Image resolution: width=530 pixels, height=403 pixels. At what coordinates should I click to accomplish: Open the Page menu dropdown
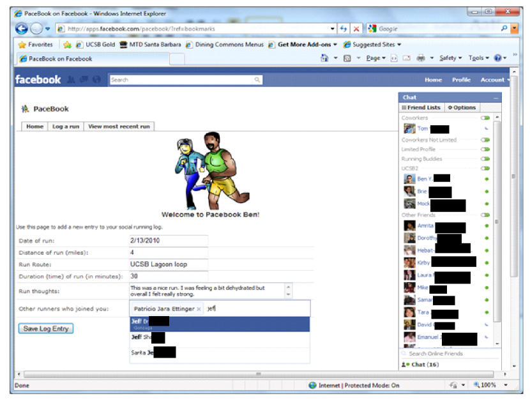[376, 58]
